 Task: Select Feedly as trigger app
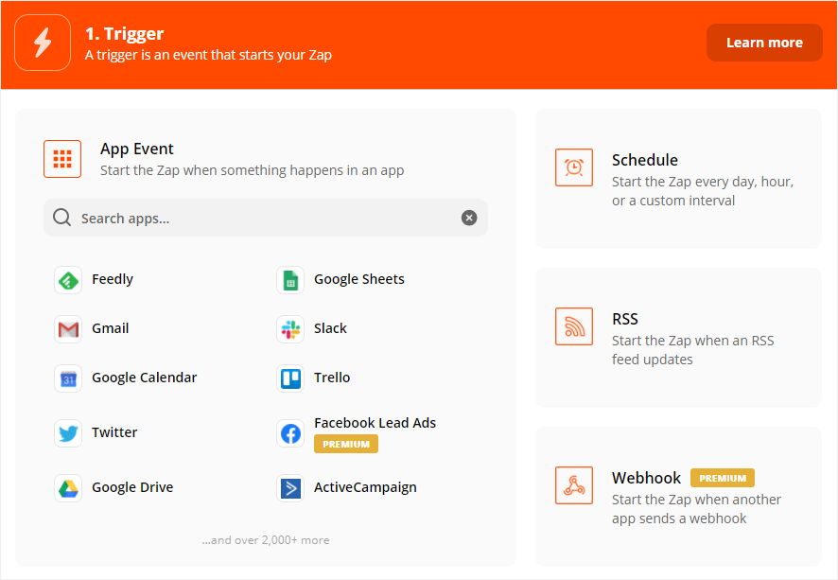pos(113,279)
